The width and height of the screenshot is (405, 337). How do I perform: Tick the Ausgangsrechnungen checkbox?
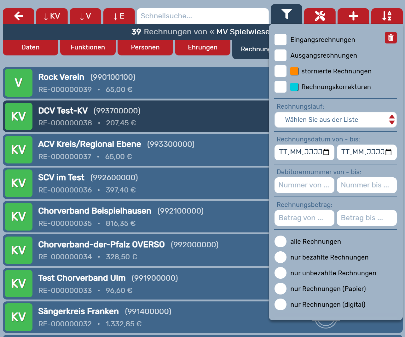click(281, 55)
